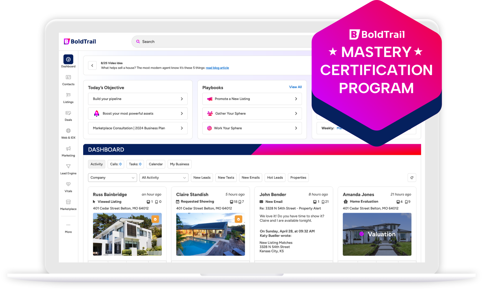Refresh the activity feed
This screenshot has width=483, height=298.
(412, 178)
